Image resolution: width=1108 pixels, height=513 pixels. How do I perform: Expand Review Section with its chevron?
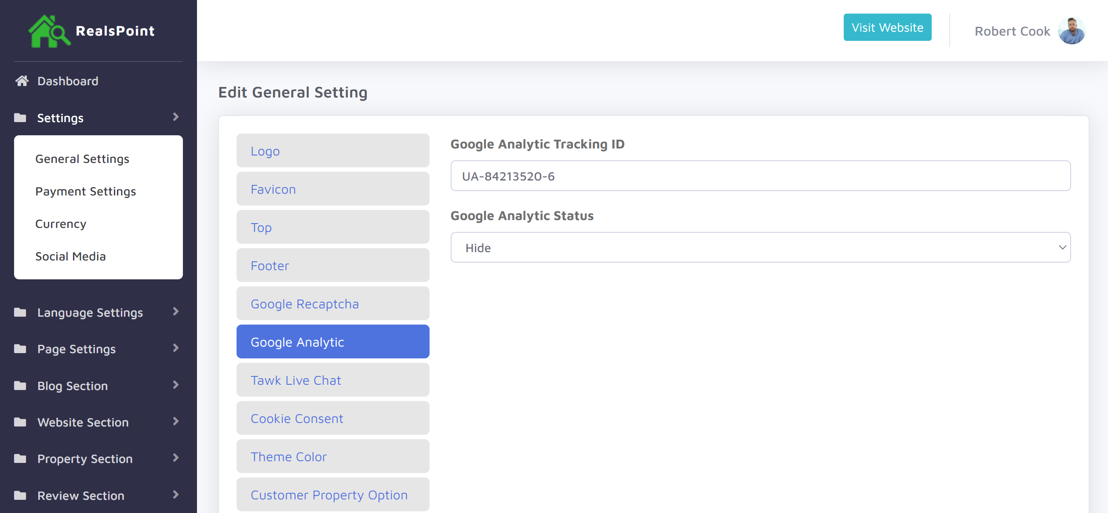coord(176,495)
